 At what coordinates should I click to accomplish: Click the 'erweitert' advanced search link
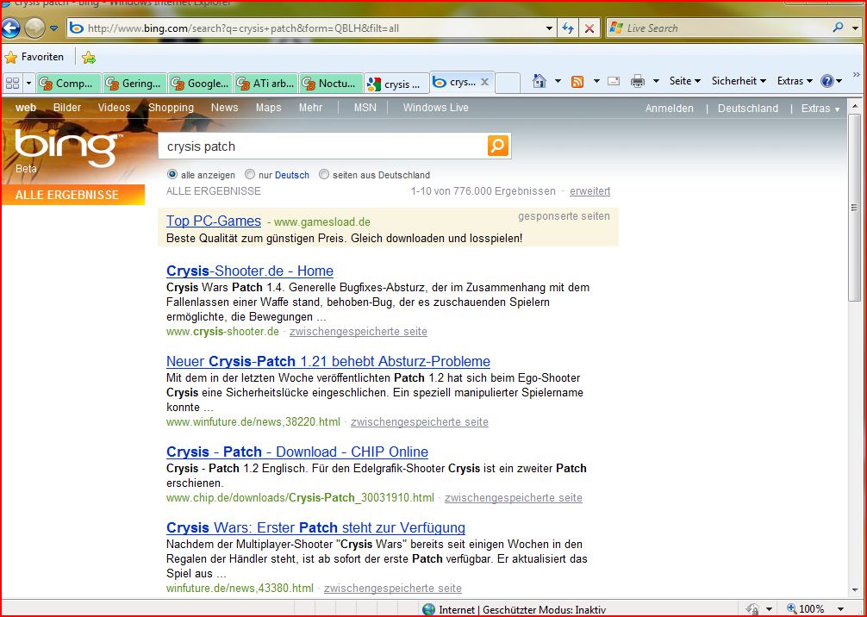click(590, 191)
